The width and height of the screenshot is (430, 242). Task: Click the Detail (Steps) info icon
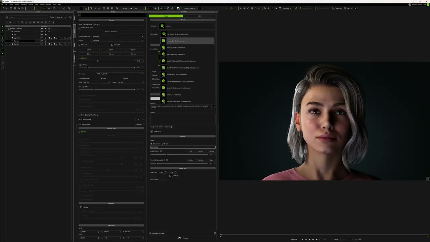[x=161, y=151]
